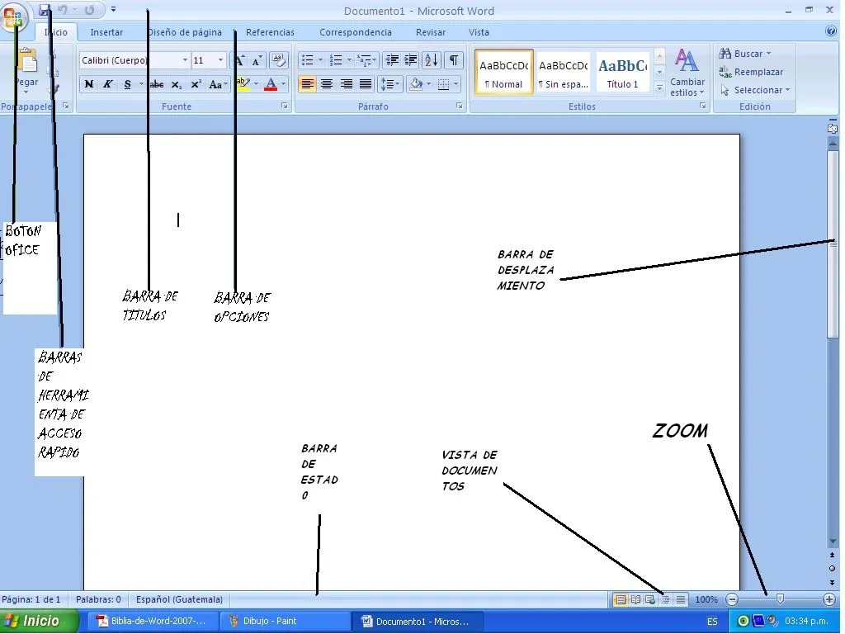Apply numbered list formatting
This screenshot has height=634, width=845.
coord(336,59)
